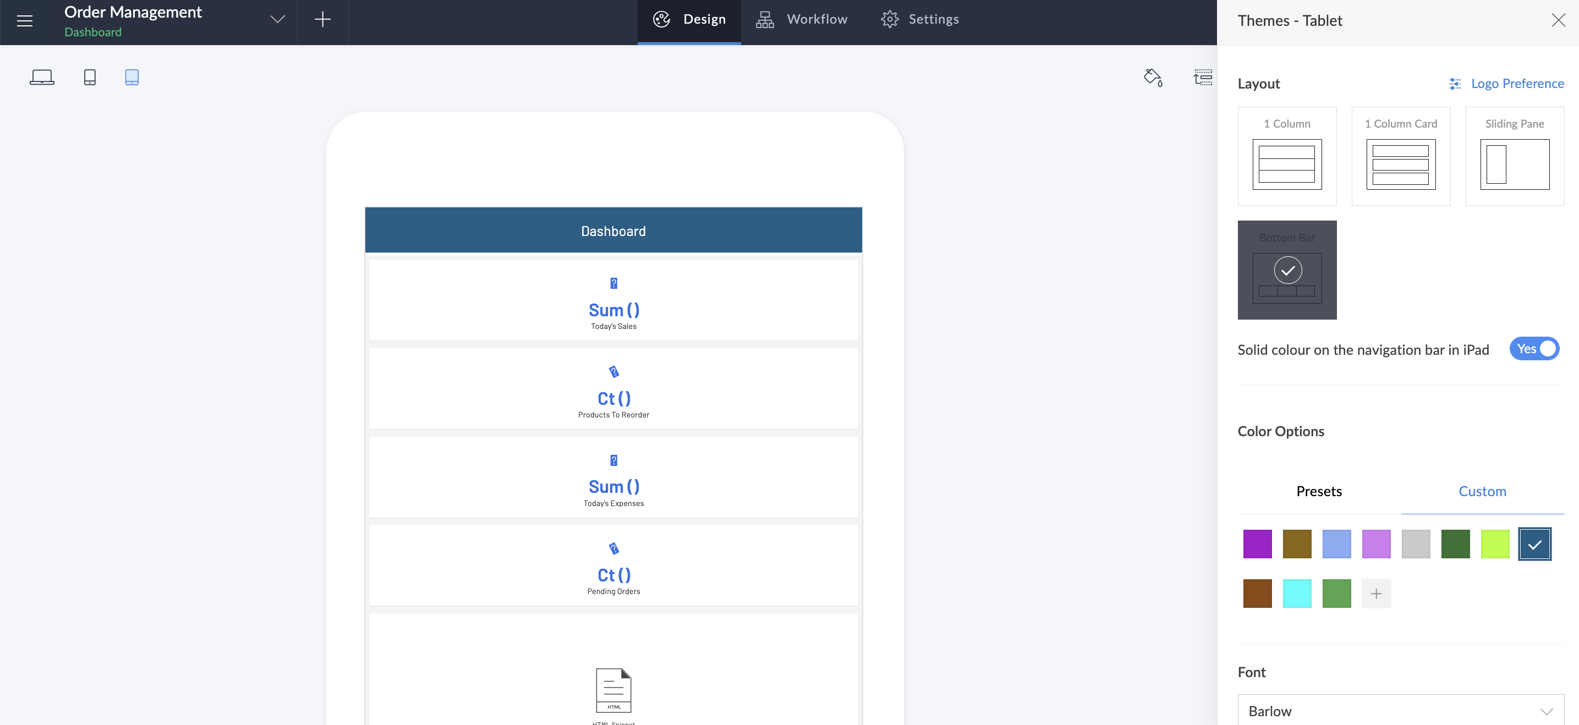This screenshot has height=725, width=1579.
Task: Switch to phone preview device icon
Action: pyautogui.click(x=90, y=77)
